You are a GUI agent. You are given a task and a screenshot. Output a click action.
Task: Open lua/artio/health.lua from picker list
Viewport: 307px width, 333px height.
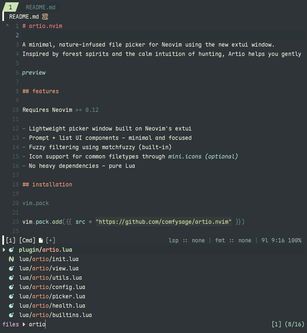point(52,306)
